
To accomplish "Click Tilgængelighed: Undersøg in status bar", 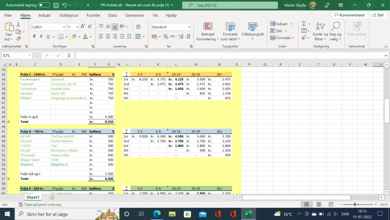I will click(40, 204).
